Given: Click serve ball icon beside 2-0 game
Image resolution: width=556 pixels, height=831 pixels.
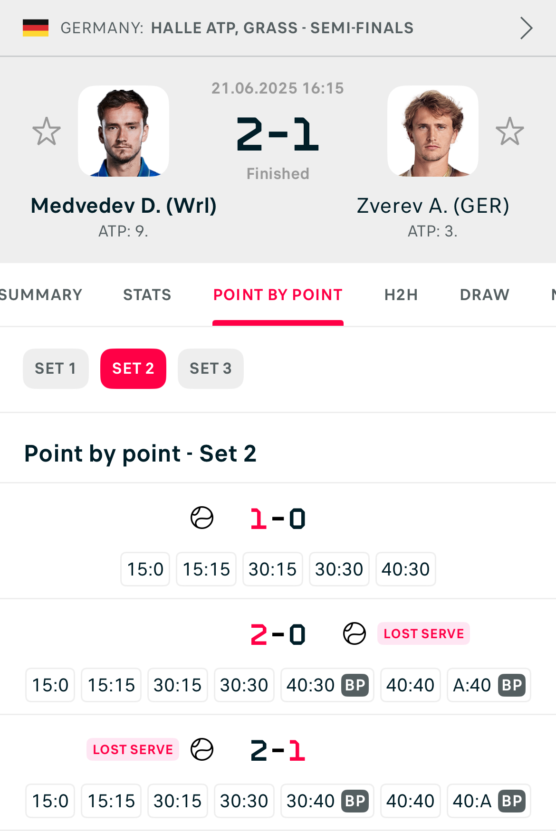Looking at the screenshot, I should pyautogui.click(x=355, y=633).
